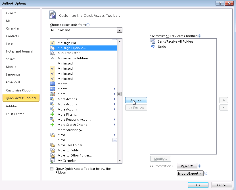Open the Reset dropdown button
The height and width of the screenshot is (190, 236).
pyautogui.click(x=187, y=166)
